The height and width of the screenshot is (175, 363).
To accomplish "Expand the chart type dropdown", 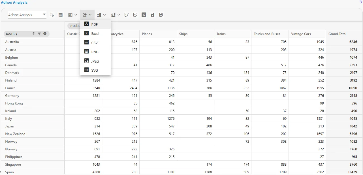I will [72, 15].
